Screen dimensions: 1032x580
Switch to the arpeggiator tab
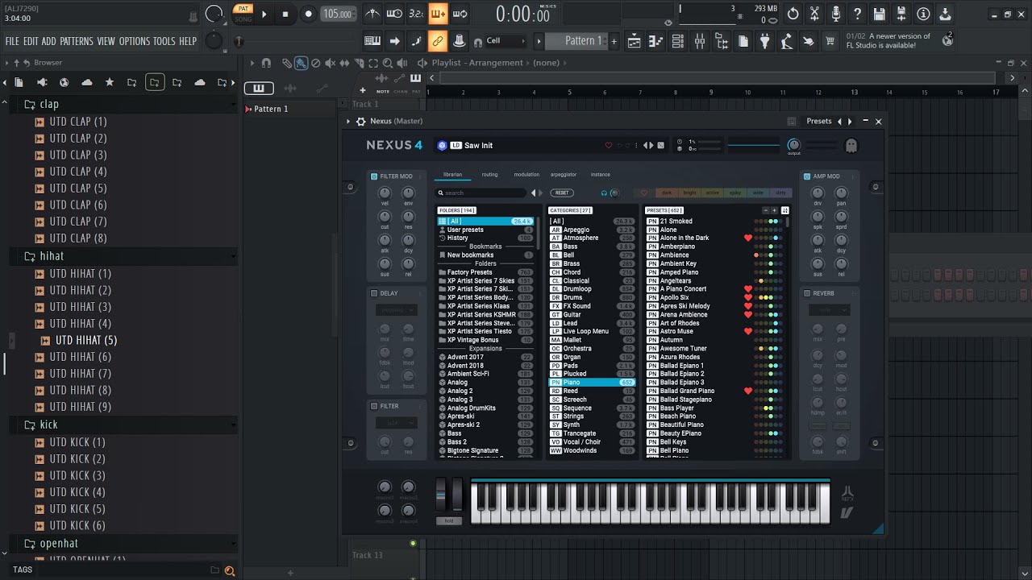(x=564, y=175)
